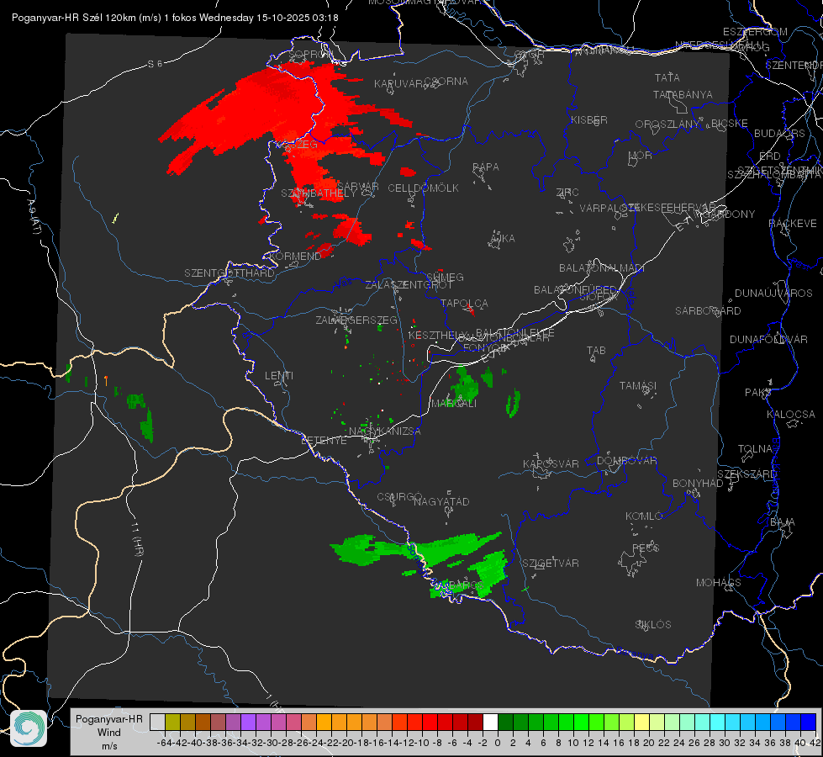Image resolution: width=823 pixels, height=757 pixels.
Task: Click the CSORNA city label
Action: pos(446,82)
